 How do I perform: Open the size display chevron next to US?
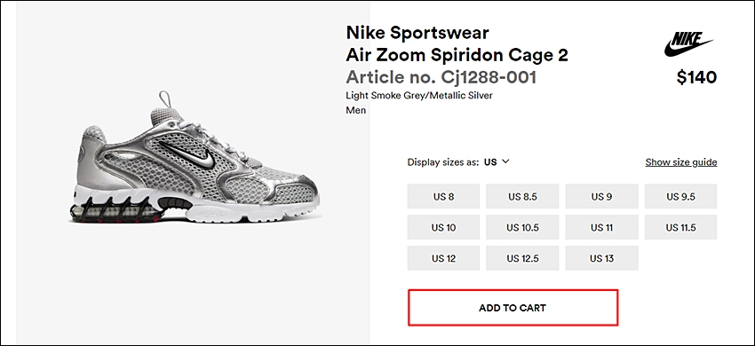tap(505, 161)
